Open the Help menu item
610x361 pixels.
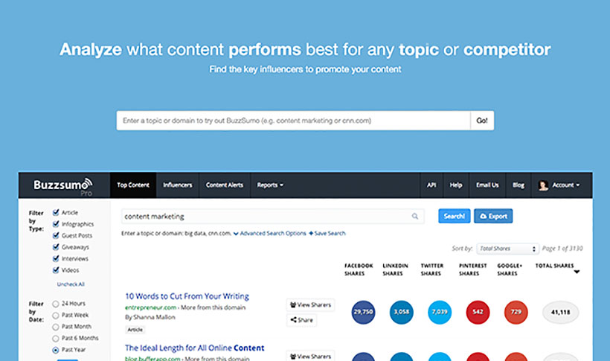point(456,185)
